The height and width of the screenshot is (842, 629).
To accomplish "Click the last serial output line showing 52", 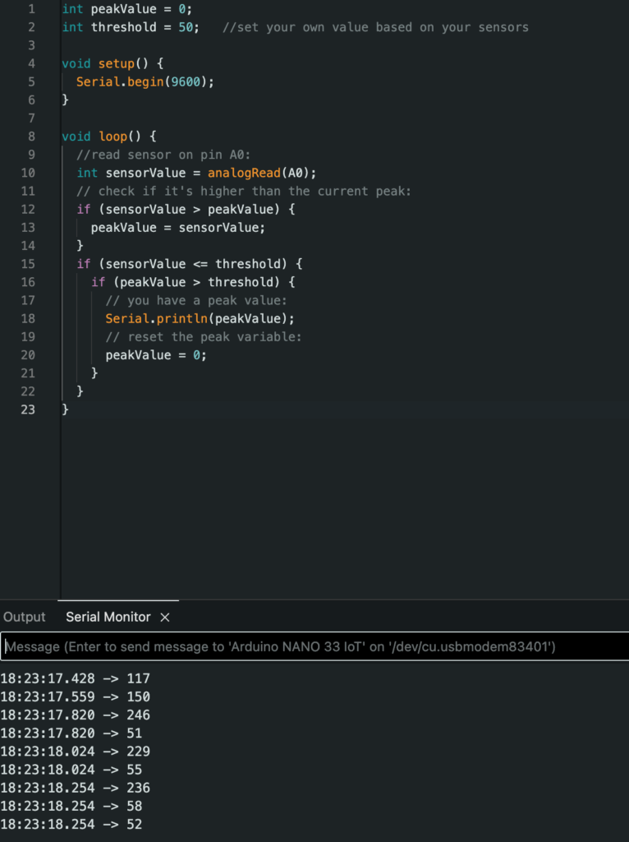I will pyautogui.click(x=71, y=824).
